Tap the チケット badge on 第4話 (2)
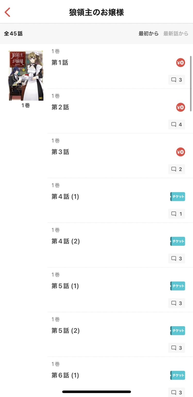The width and height of the screenshot is (193, 397). point(178,241)
